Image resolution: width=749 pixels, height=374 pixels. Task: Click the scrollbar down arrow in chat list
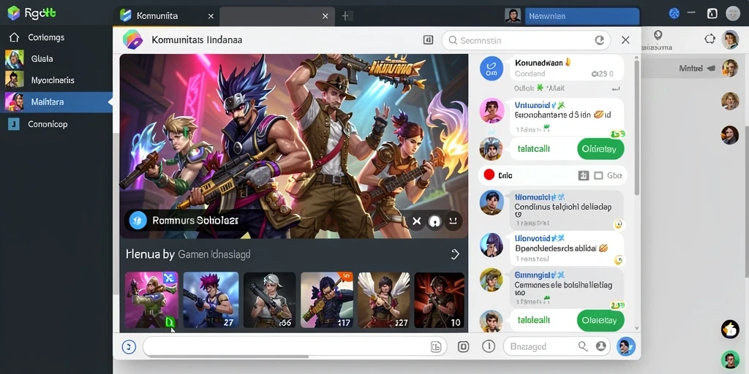636,328
